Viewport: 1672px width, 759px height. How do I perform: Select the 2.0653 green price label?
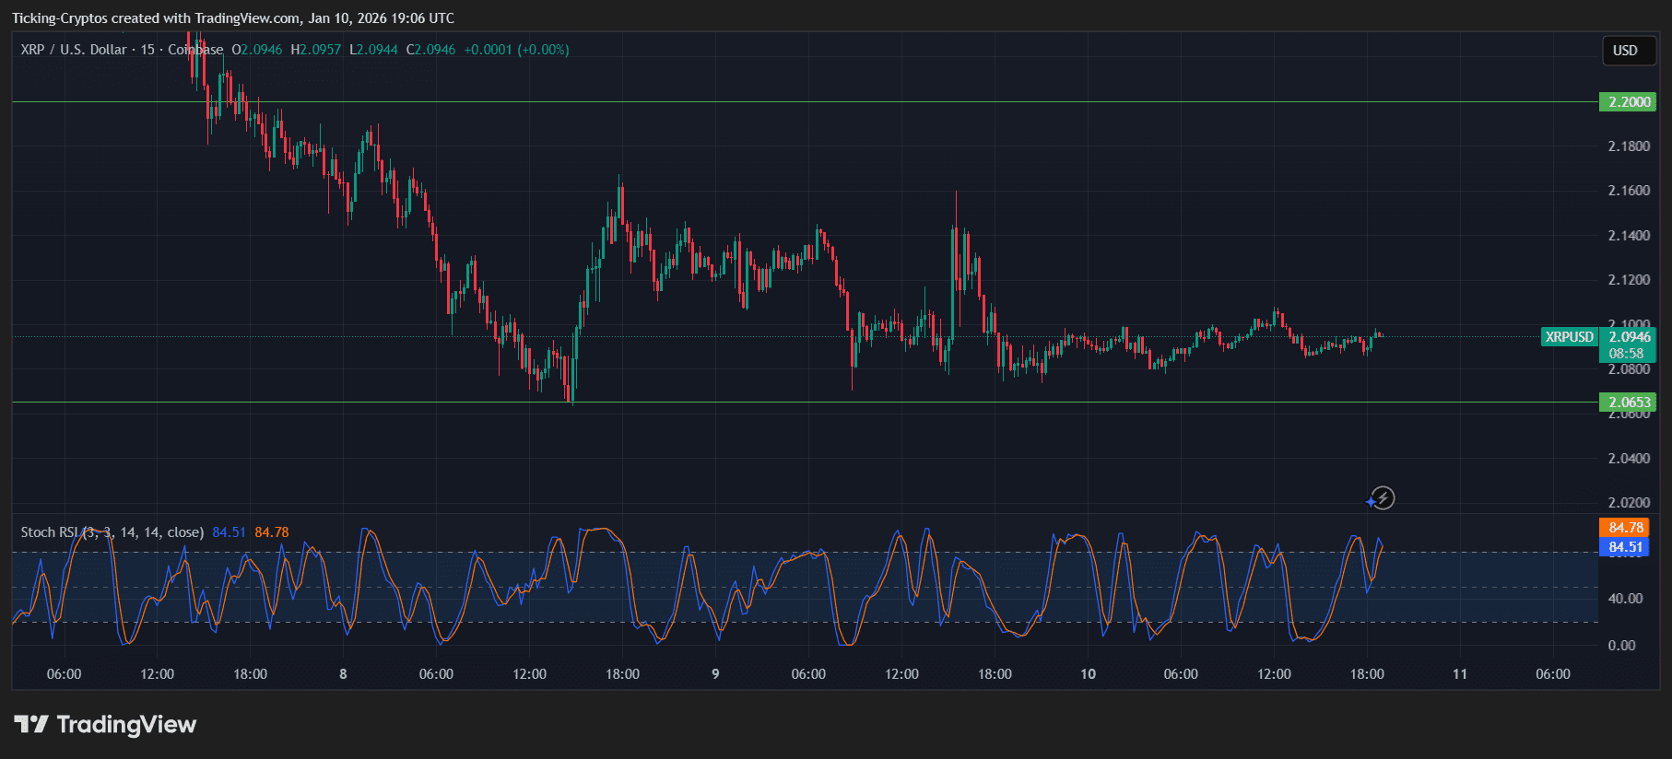click(1628, 403)
